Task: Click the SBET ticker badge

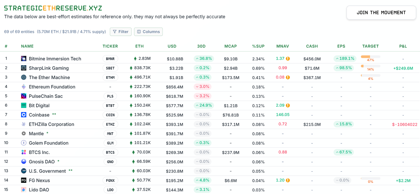Action: click(110, 68)
